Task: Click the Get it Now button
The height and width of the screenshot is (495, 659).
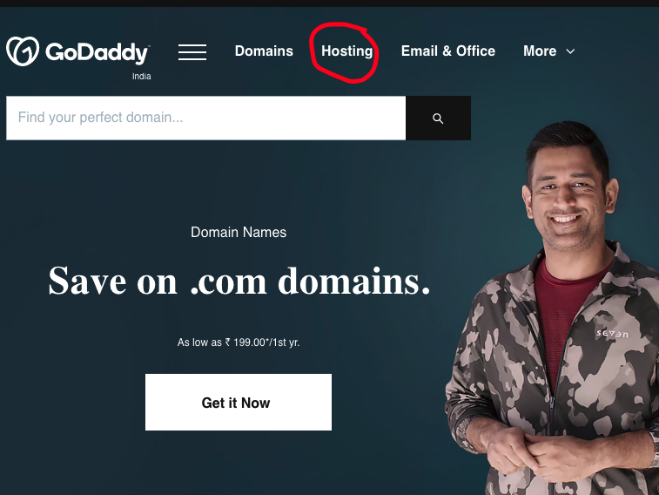Action: [x=239, y=402]
